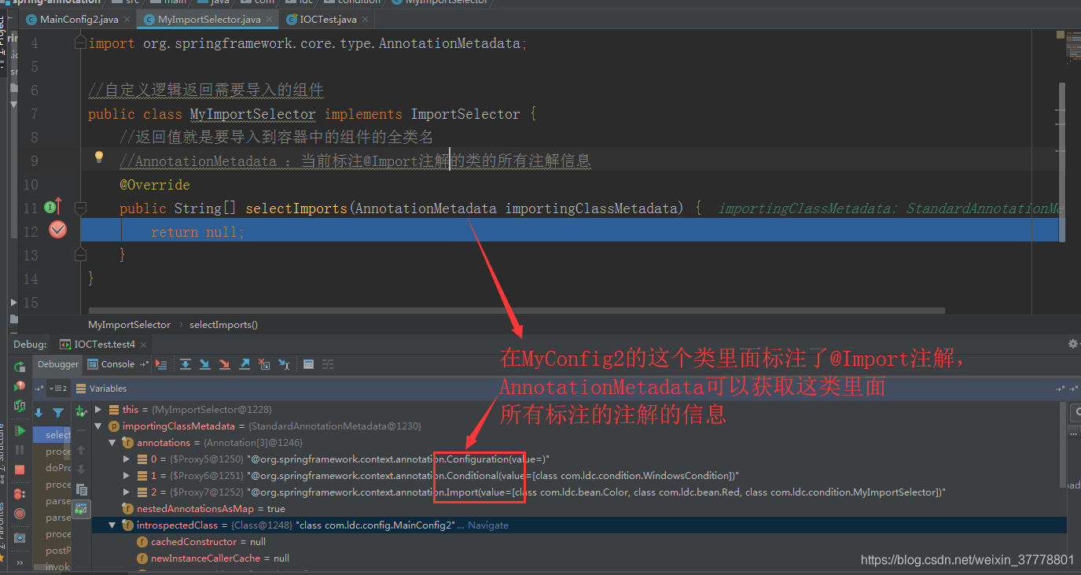Click the Navigate link for introspectedClass
The width and height of the screenshot is (1081, 575).
pos(488,525)
